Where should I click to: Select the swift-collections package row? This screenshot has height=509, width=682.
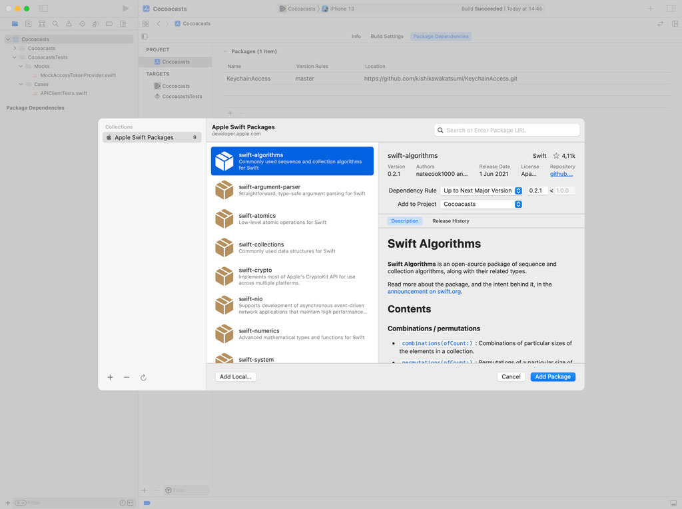(x=292, y=247)
